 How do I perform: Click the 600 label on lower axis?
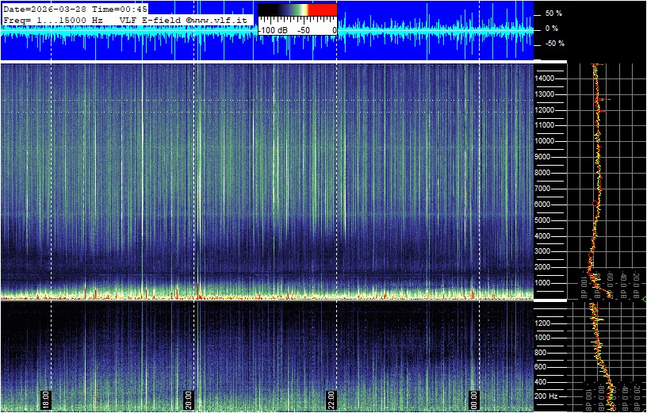[x=541, y=367]
